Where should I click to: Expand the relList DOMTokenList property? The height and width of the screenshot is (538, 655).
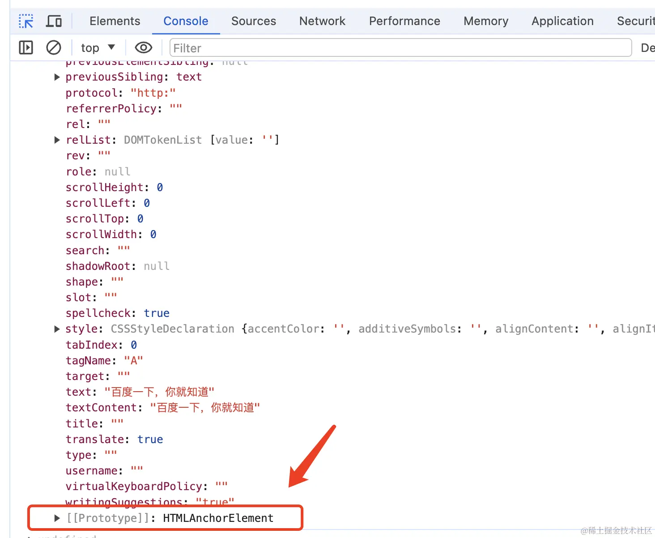(57, 140)
